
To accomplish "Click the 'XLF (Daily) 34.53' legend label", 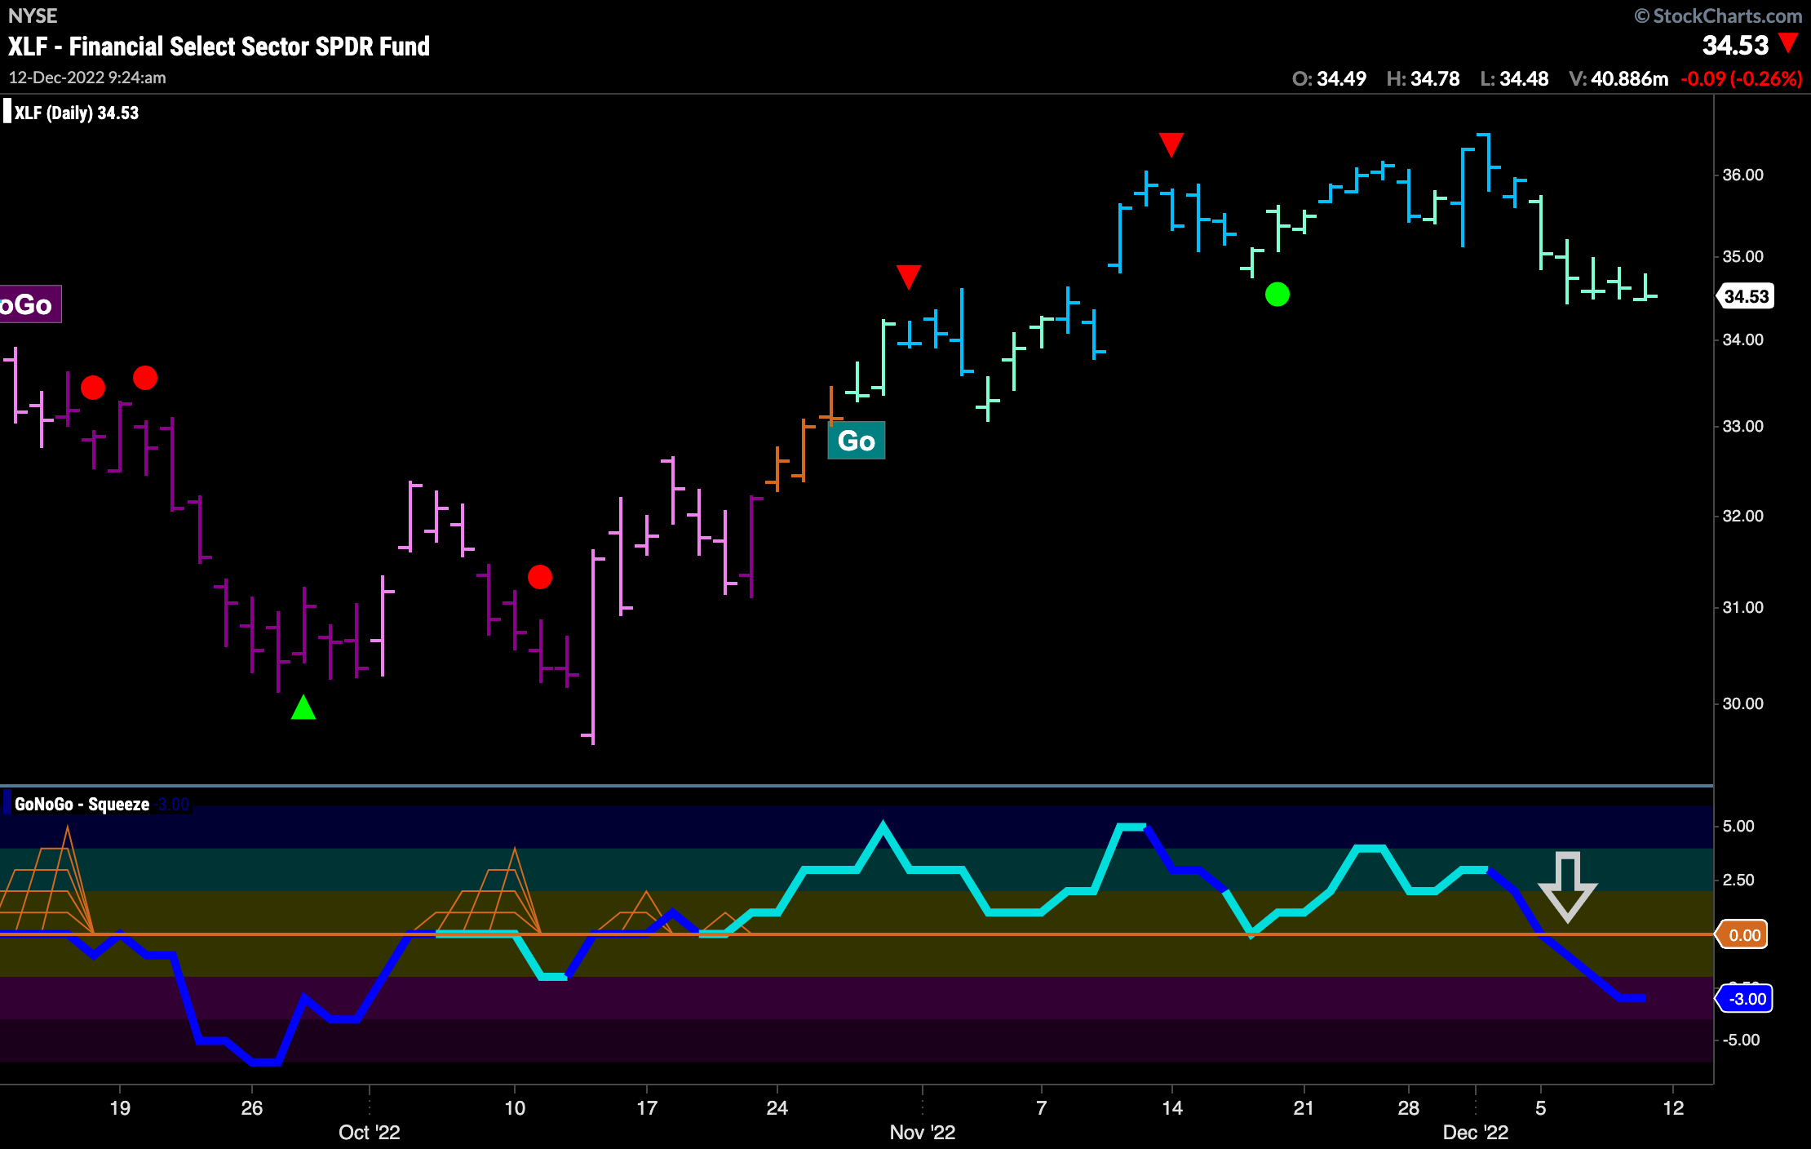I will point(77,113).
